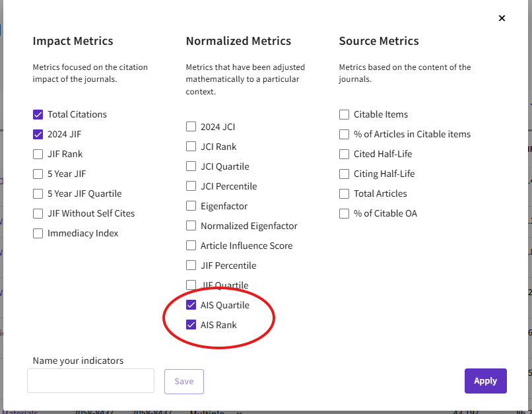Screen dimensions: 532x414
Task: Enable the Immediacy Index metric
Action: [x=38, y=233]
